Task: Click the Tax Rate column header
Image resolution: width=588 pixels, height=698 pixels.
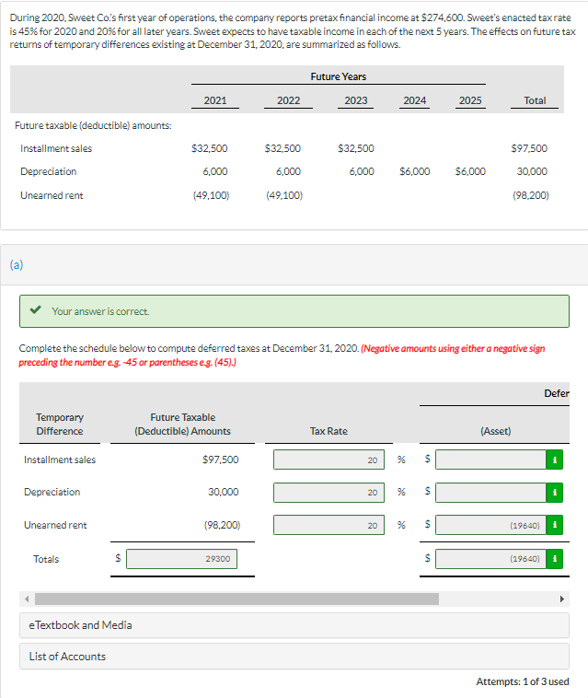Action: coord(329,431)
